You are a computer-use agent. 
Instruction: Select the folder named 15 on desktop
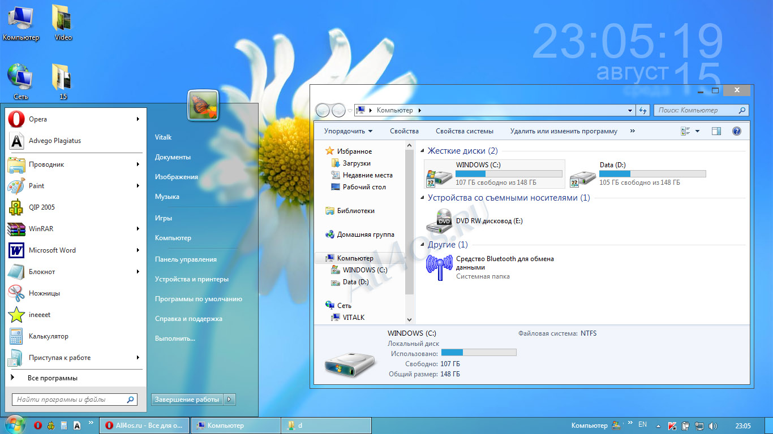pyautogui.click(x=63, y=82)
